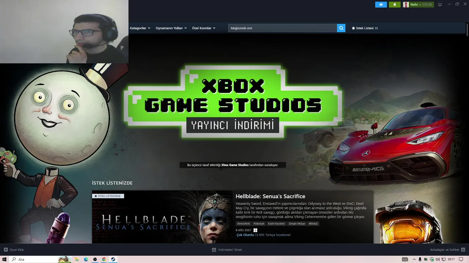The height and width of the screenshot is (263, 469).
Task: Click the wishlist star icon
Action: point(353,28)
